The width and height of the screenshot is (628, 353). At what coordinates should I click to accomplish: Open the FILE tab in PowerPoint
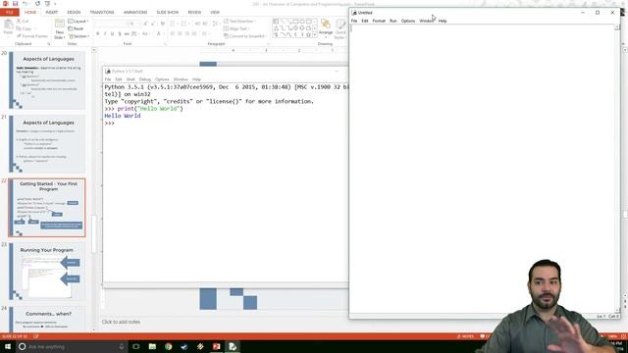click(10, 13)
